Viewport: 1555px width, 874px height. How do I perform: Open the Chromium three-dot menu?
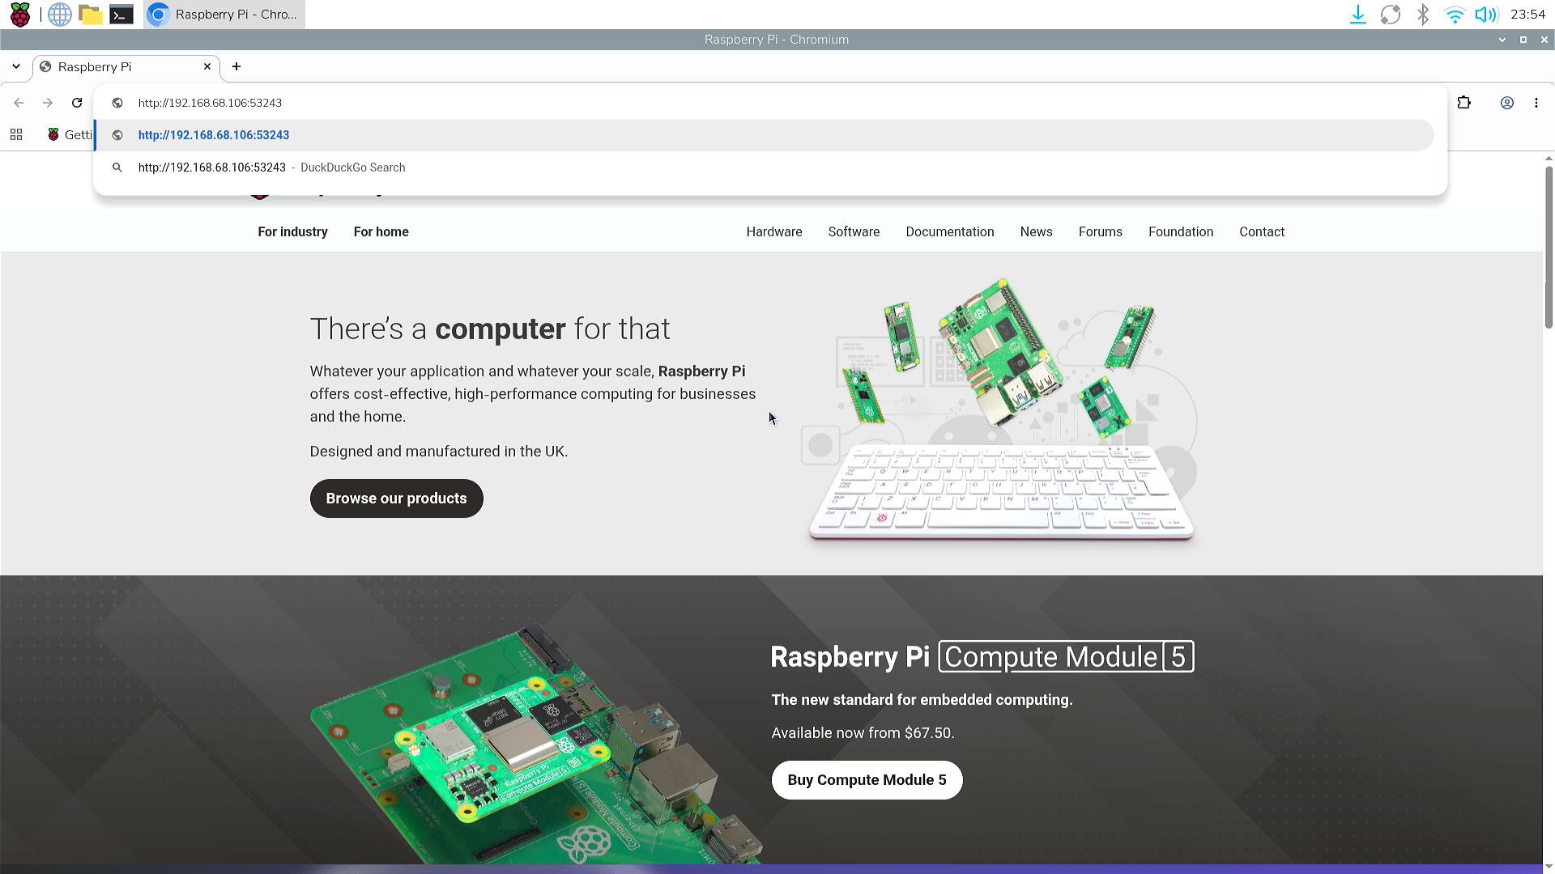click(1536, 103)
